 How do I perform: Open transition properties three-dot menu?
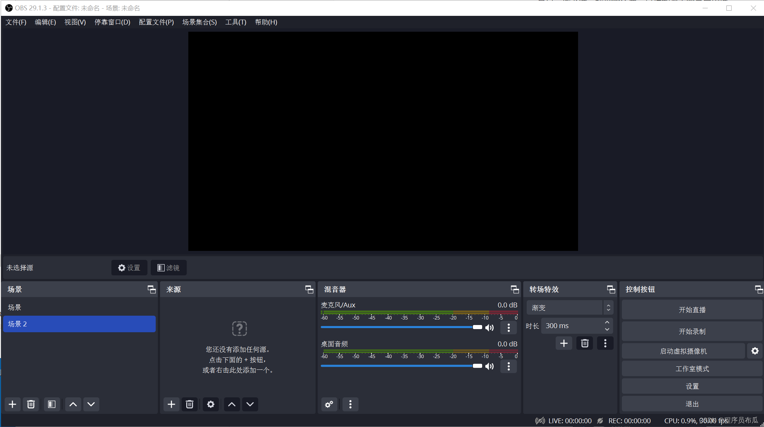pyautogui.click(x=605, y=343)
